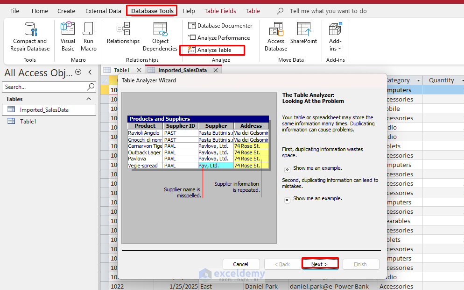Click Tell me what you want to do
The width and height of the screenshot is (464, 290).
pos(328,11)
